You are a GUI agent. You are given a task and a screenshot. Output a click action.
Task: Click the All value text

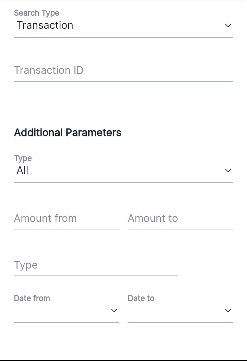click(x=22, y=170)
